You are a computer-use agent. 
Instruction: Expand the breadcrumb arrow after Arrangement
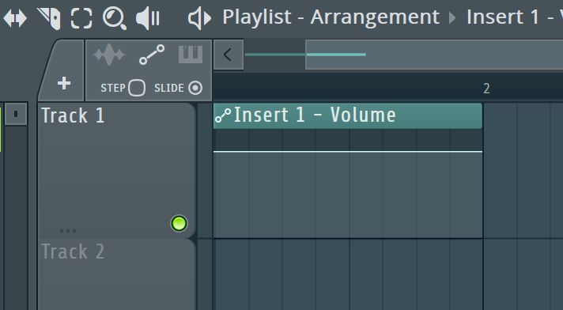(452, 17)
